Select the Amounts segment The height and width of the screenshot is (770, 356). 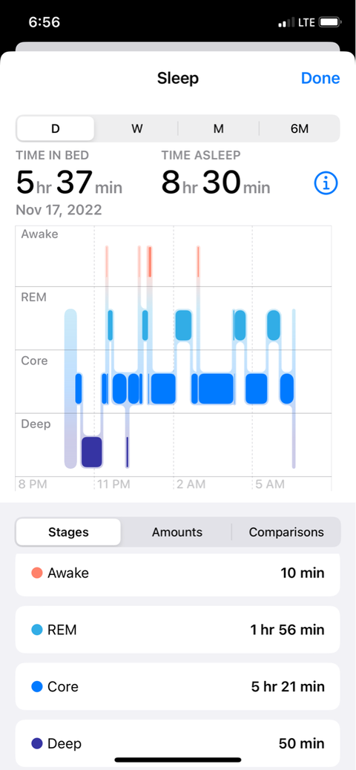[x=177, y=532]
